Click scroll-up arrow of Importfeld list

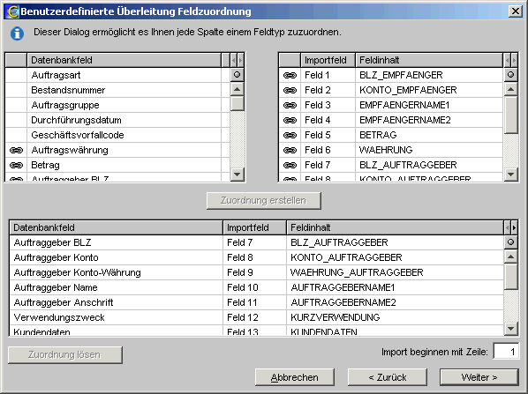coord(511,89)
